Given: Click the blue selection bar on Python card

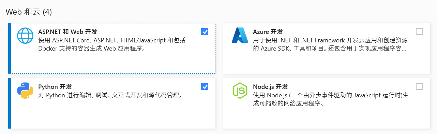Looking at the screenshot, I should click(x=10, y=103).
